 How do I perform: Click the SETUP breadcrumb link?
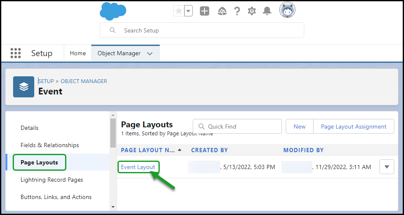tap(46, 81)
